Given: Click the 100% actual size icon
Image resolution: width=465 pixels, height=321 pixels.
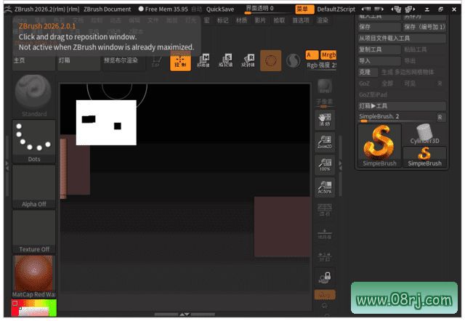Looking at the screenshot, I should (325, 165).
